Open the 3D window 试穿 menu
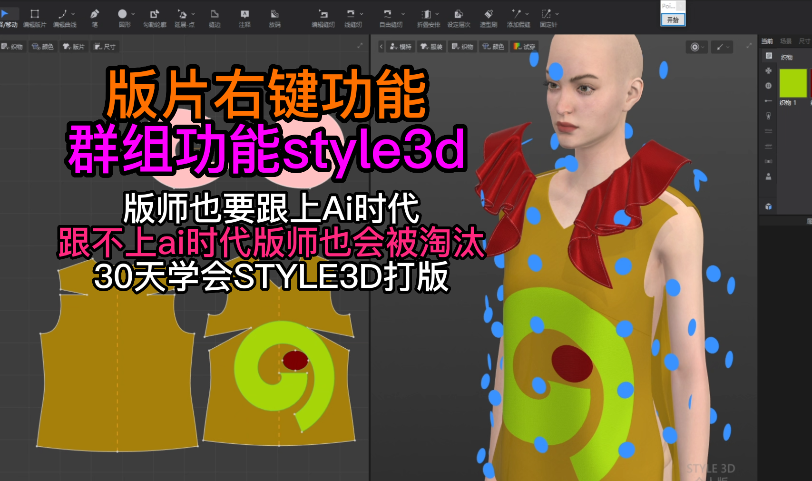Image resolution: width=812 pixels, height=481 pixels. coord(524,47)
